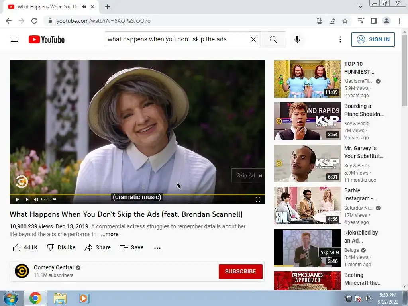Bookmark this tab with the star

click(345, 21)
